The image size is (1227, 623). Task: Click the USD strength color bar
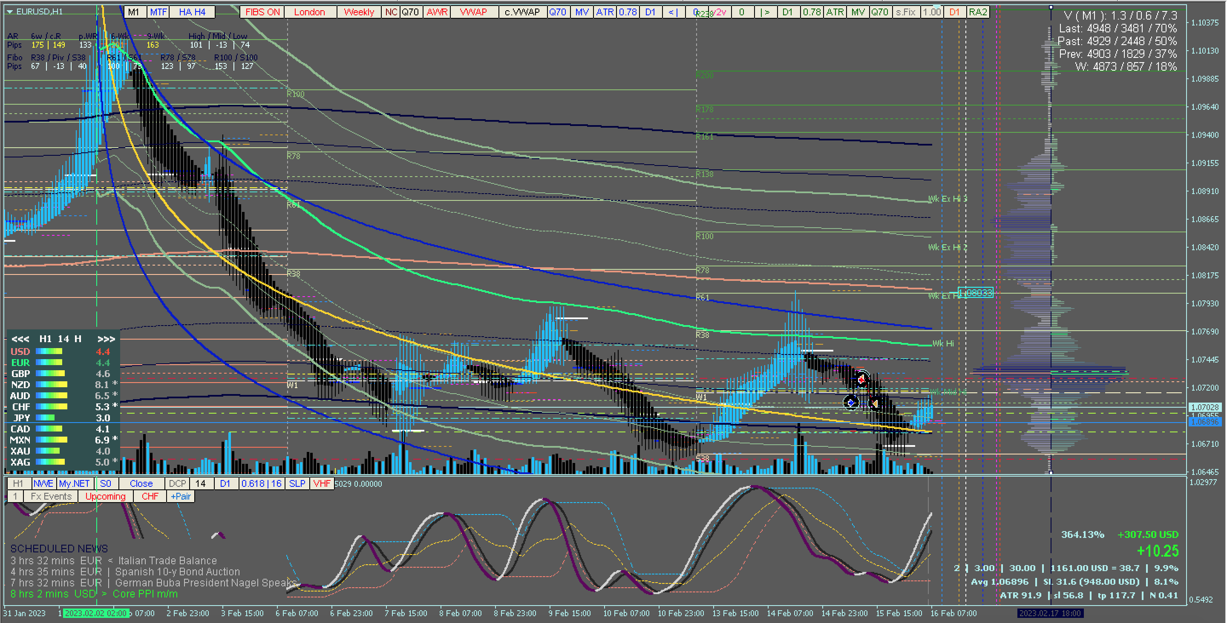click(49, 351)
